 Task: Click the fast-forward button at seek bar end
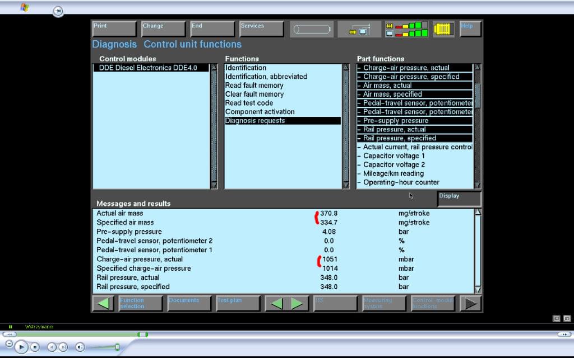point(564,335)
